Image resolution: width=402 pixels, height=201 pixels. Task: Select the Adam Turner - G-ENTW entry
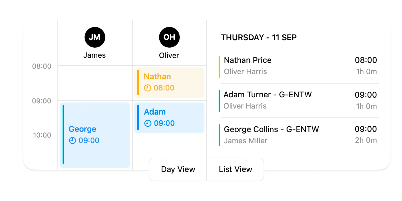pyautogui.click(x=299, y=100)
